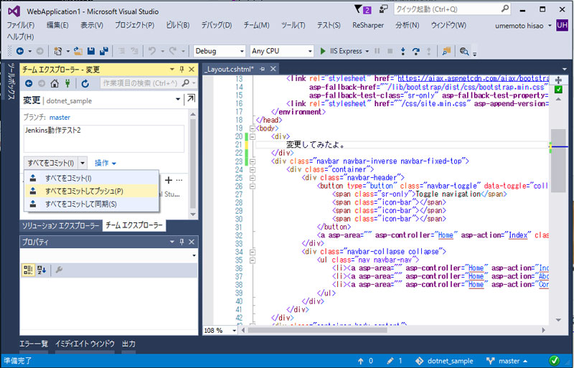The image size is (574, 368).
Task: Switch to ソリューション エクスプローラー tab
Action: 61,225
